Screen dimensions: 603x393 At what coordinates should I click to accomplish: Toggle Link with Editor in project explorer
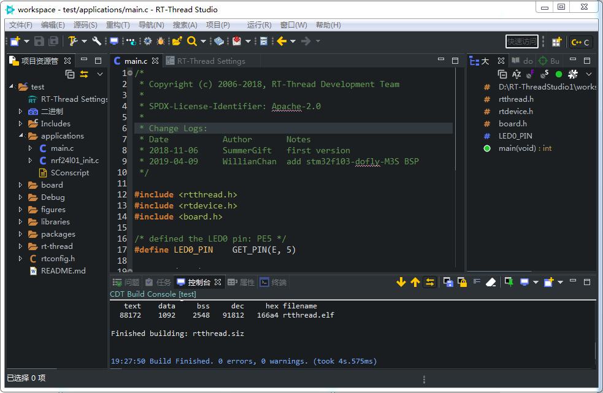84,74
